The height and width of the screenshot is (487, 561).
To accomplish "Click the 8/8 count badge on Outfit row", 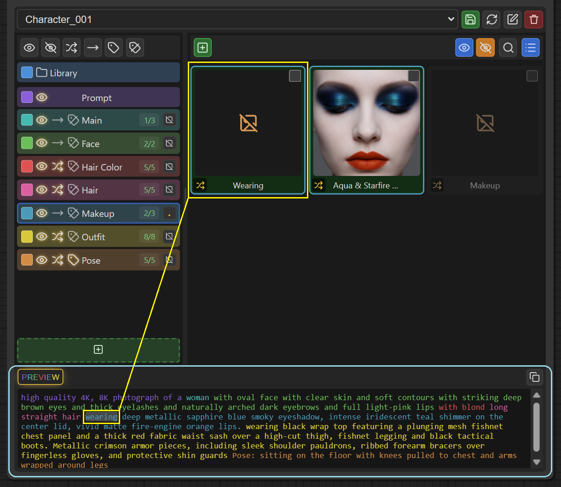I will [150, 237].
